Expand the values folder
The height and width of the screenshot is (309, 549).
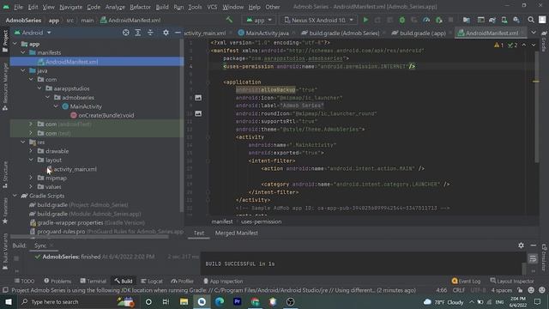coord(31,187)
